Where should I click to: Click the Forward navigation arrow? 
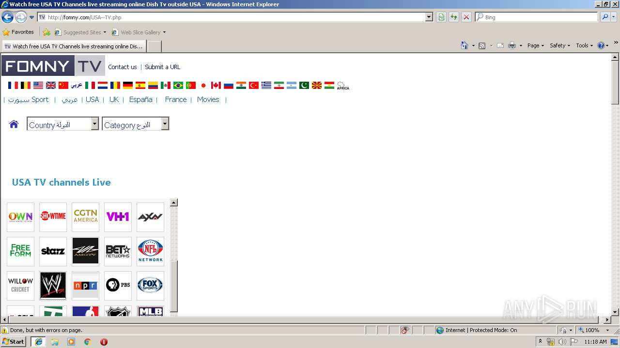click(21, 17)
